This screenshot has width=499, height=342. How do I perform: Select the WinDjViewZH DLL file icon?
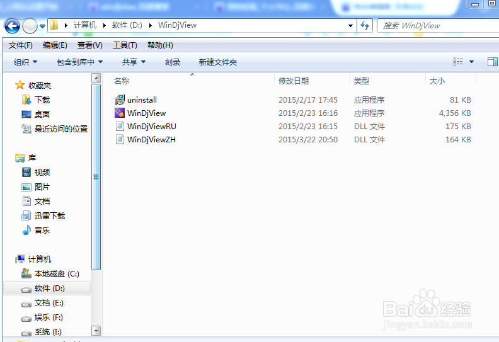click(x=120, y=139)
